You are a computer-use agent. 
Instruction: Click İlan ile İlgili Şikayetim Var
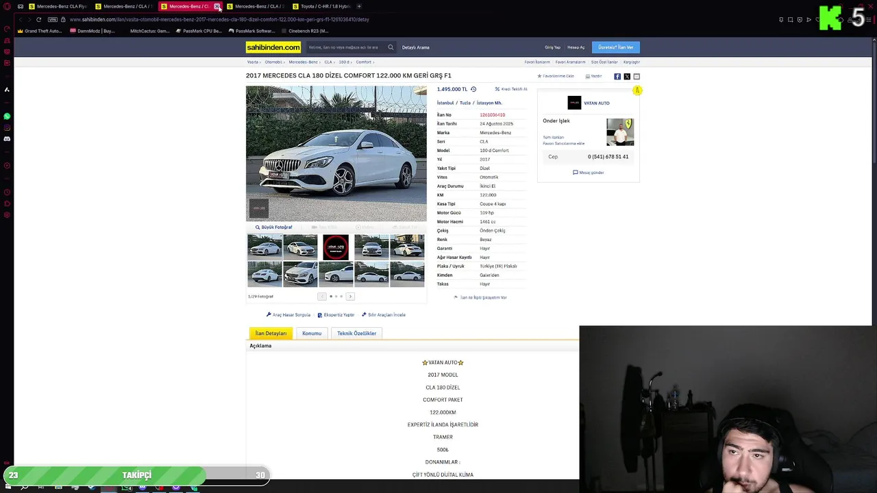pos(480,298)
